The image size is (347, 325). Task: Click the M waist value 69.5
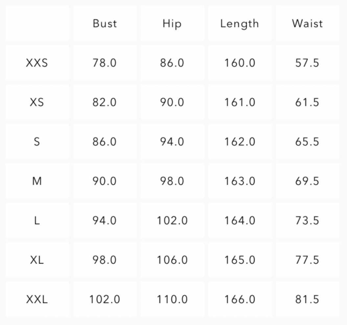[307, 181]
